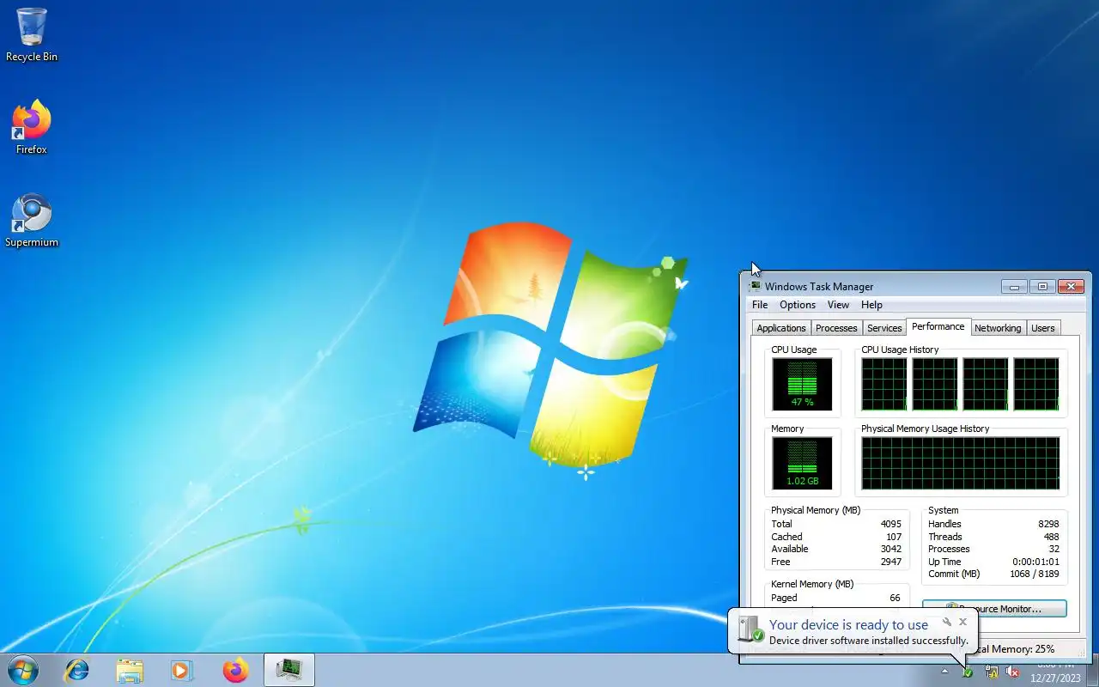This screenshot has width=1099, height=687.
Task: Switch to the Applications tab
Action: pos(781,328)
